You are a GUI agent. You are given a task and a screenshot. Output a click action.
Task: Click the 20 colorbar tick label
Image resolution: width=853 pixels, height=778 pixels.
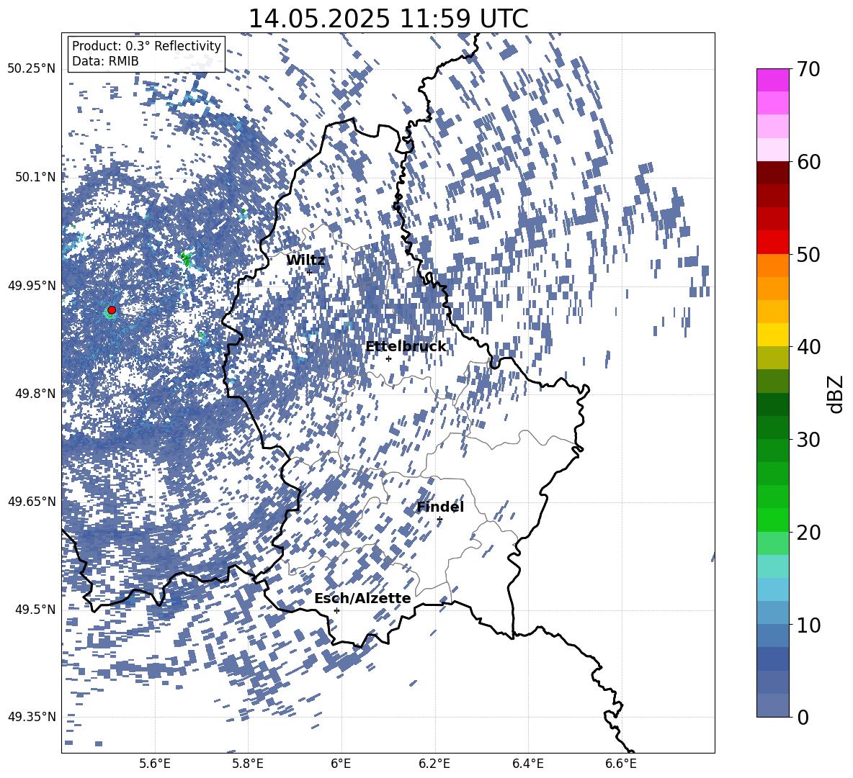[809, 532]
